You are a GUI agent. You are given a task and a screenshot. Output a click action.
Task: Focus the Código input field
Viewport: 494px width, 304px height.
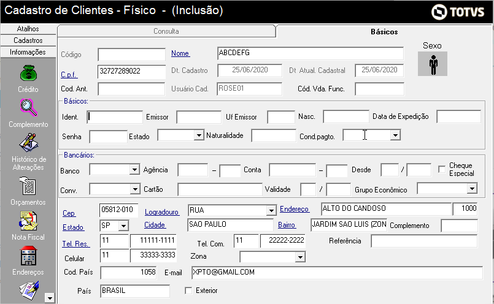(132, 55)
